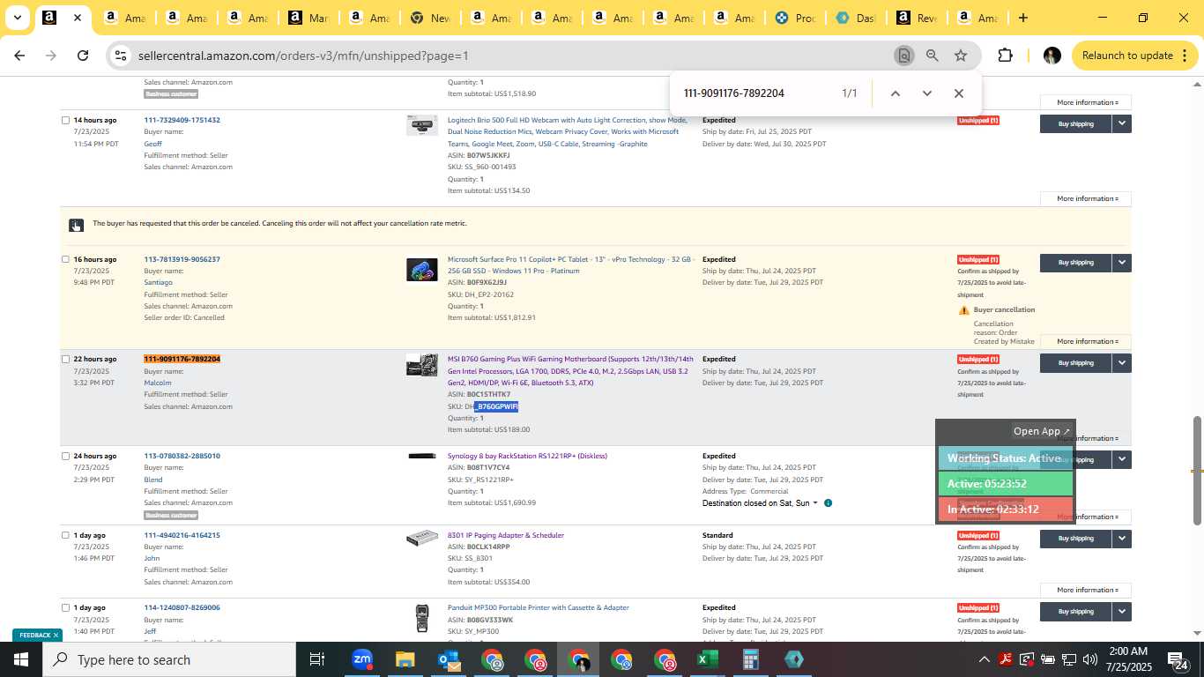The height and width of the screenshot is (677, 1204).
Task: Click Buy shipping for Logitech Brio order
Action: (1075, 124)
